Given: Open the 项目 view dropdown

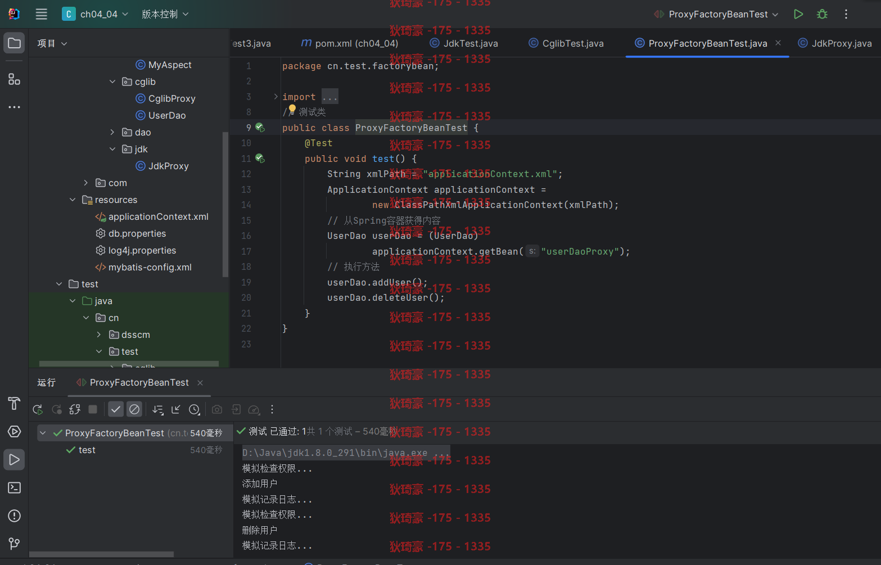Looking at the screenshot, I should 52,43.
